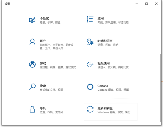Click the 隐私 category label
Viewport: 163px width, 127px height.
tap(43, 108)
